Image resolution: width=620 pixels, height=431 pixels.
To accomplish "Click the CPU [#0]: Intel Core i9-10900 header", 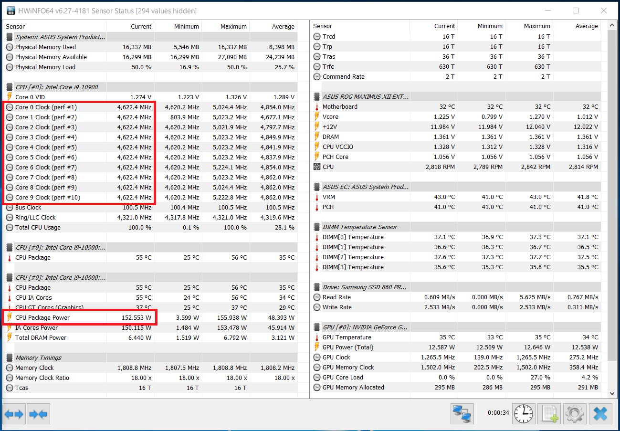I will coord(150,87).
